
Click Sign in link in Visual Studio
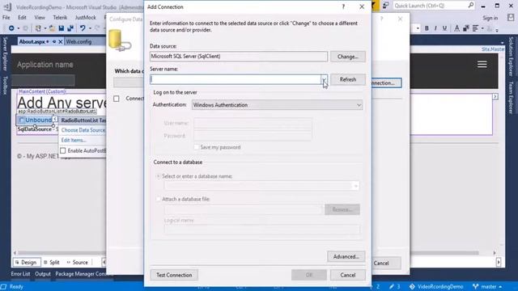490,18
